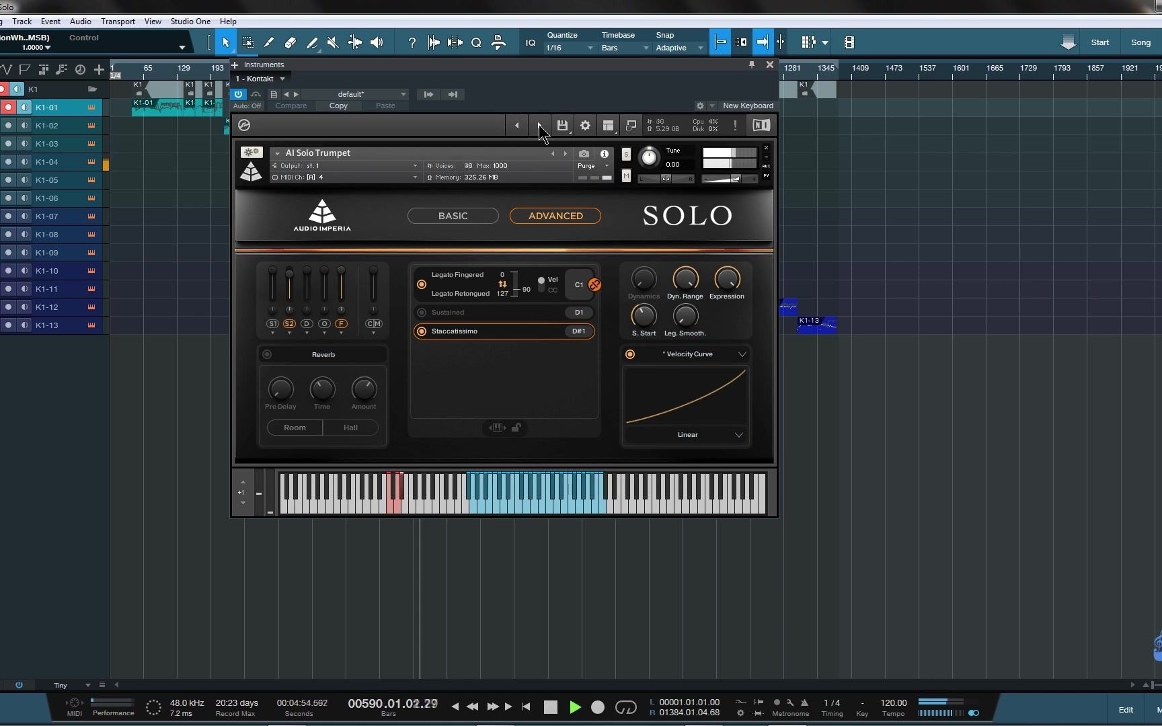
Task: Enable the Reverb power toggle
Action: pos(267,354)
